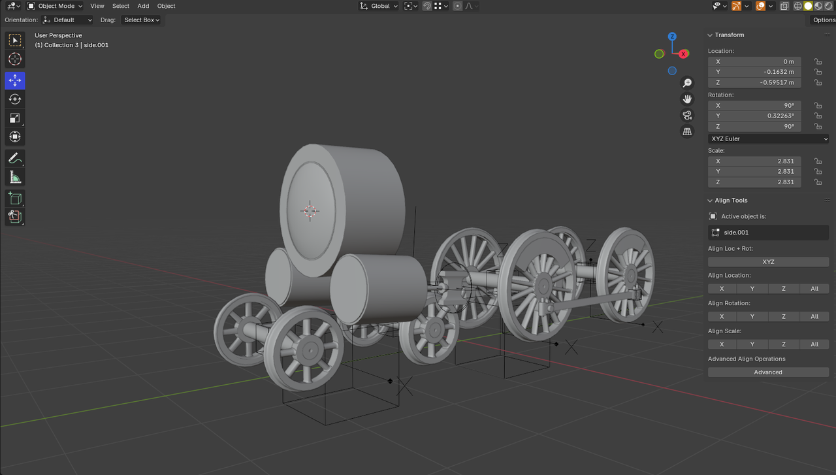Viewport: 836px width, 475px height.
Task: Lock Rotation Y with its padlock
Action: pos(817,116)
